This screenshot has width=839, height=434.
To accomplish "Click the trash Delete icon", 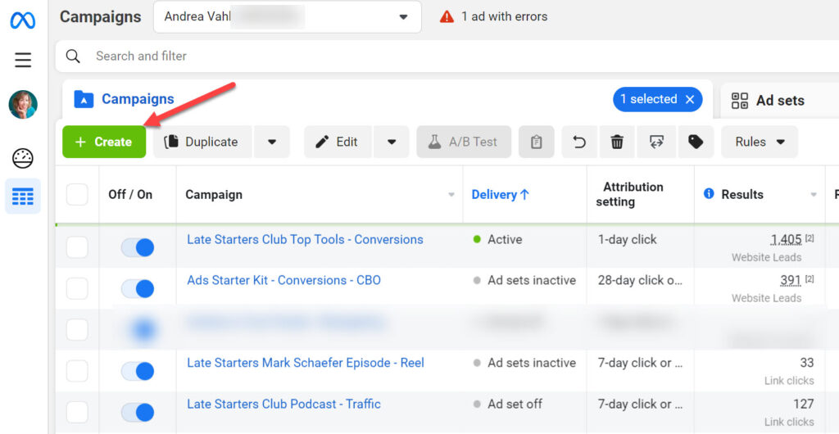I will pyautogui.click(x=617, y=142).
